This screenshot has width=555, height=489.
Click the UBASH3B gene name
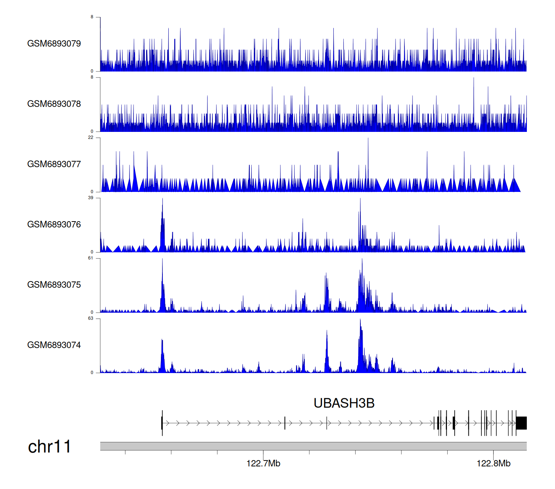point(344,403)
